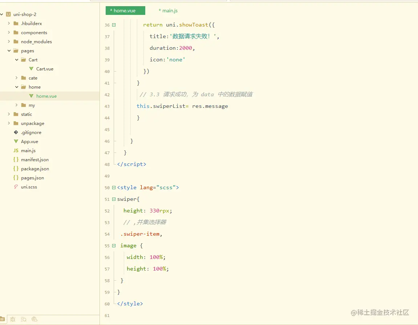Click the 'duration:2000,' code line
This screenshot has width=418, height=325.
tap(172, 48)
